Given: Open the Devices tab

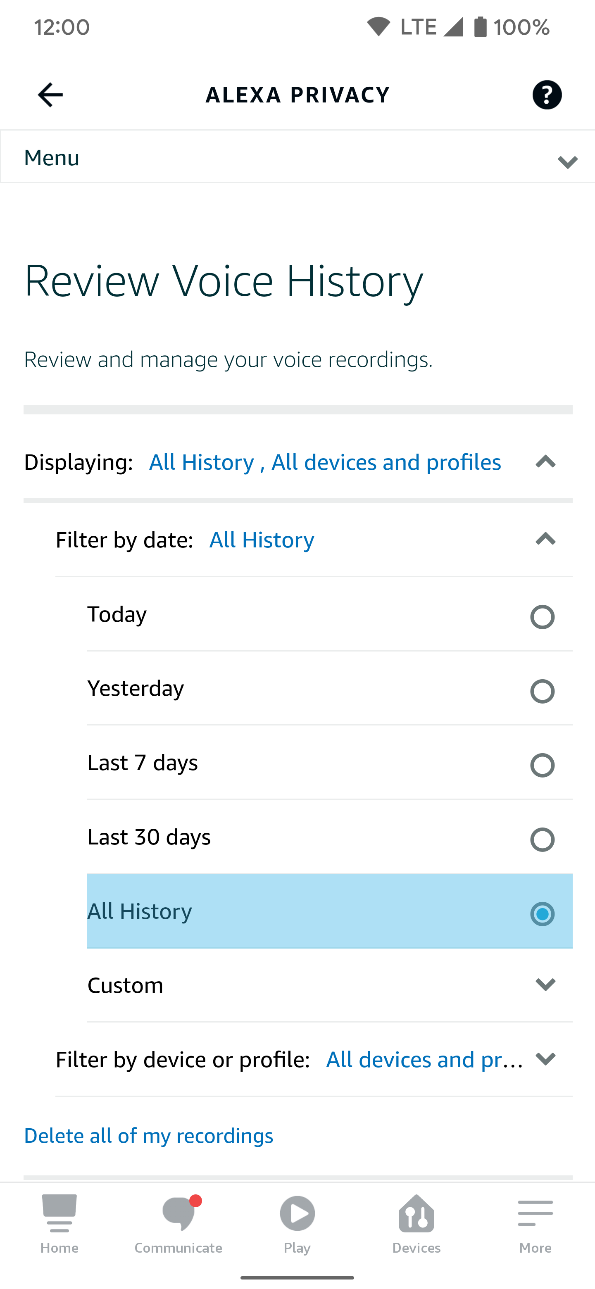Looking at the screenshot, I should (x=416, y=1225).
